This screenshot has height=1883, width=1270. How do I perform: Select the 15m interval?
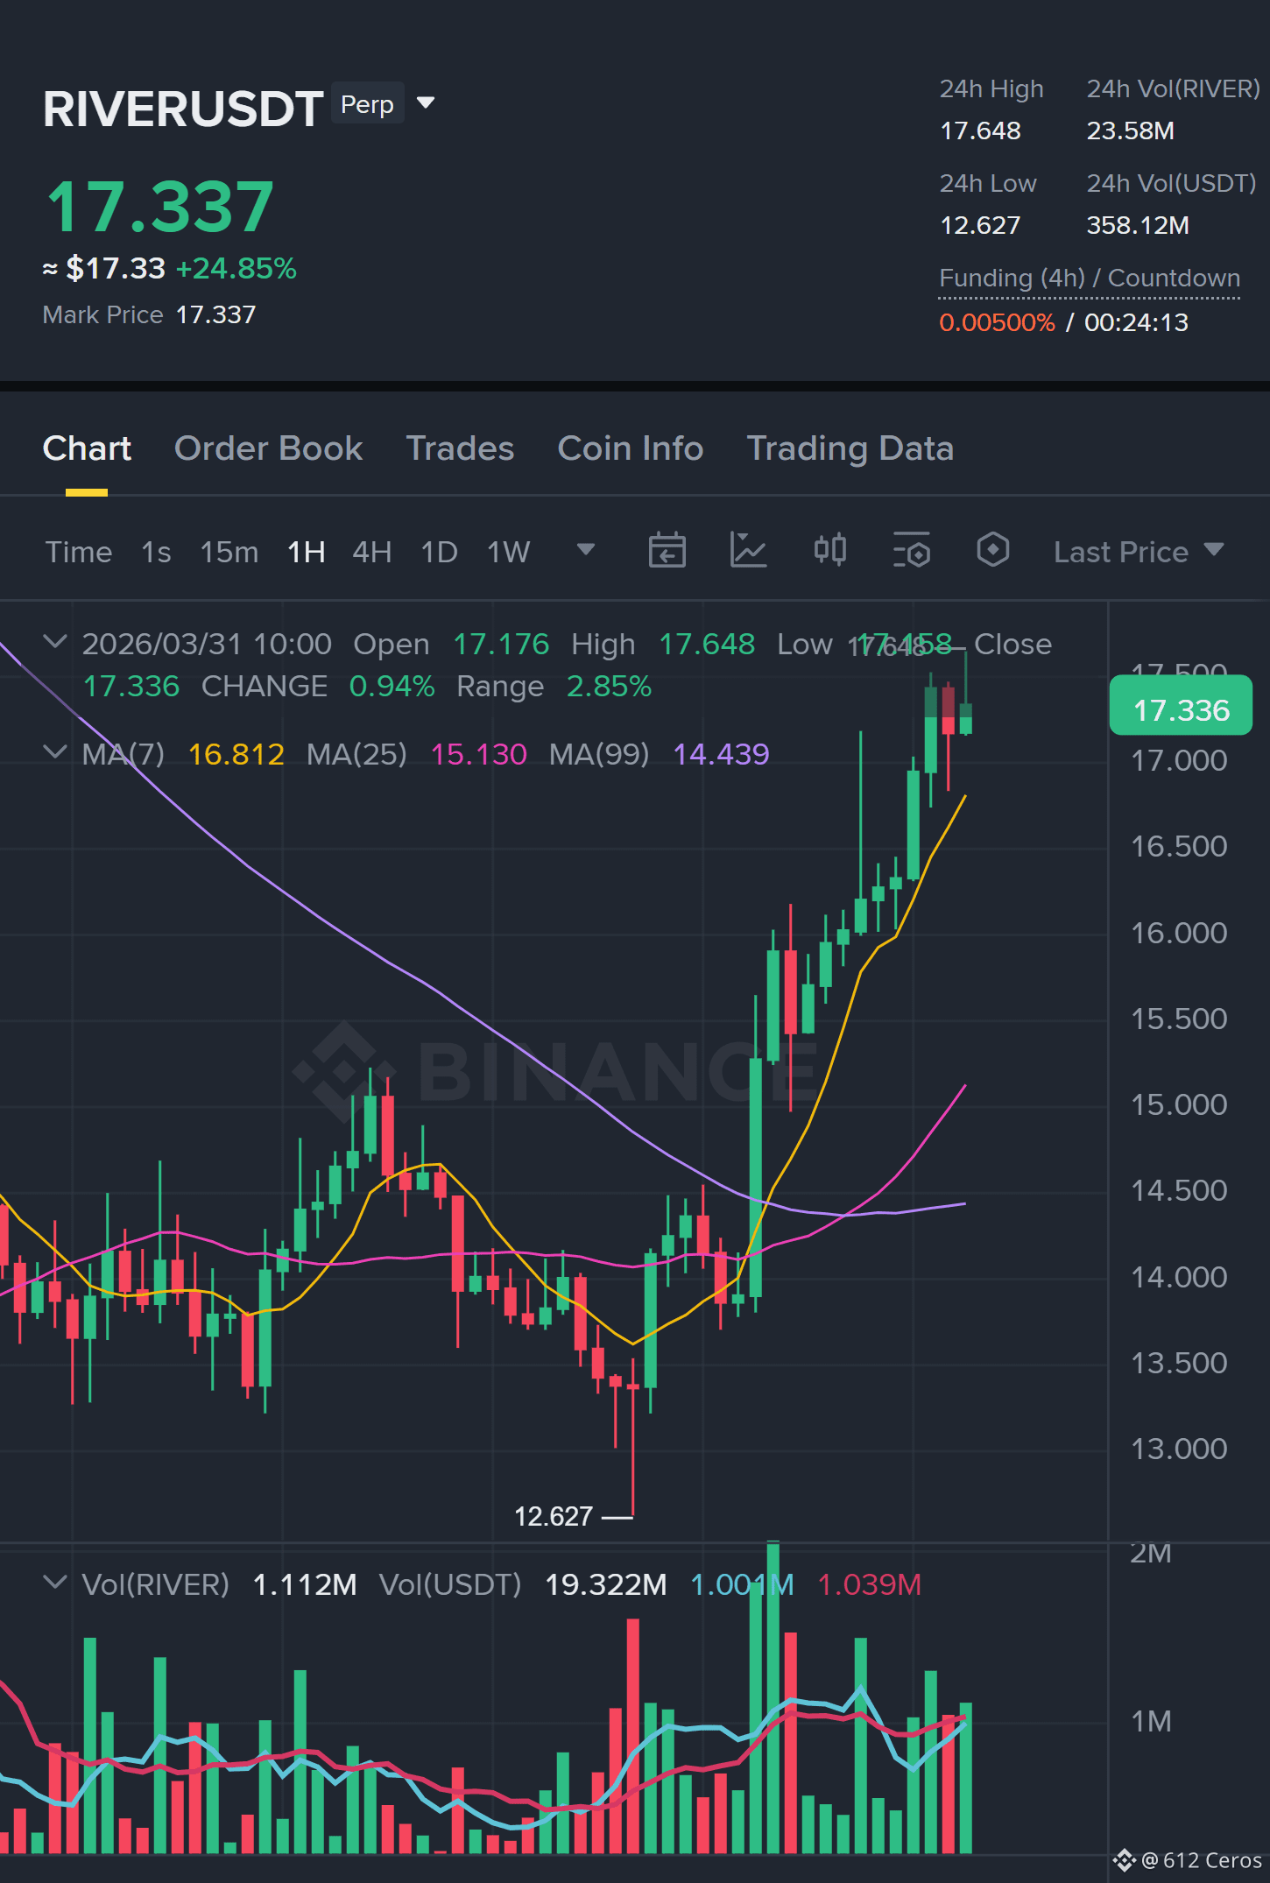pos(229,552)
